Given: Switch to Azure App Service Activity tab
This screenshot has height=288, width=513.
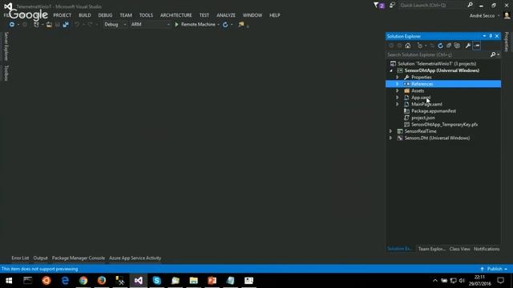Looking at the screenshot, I should (135, 258).
